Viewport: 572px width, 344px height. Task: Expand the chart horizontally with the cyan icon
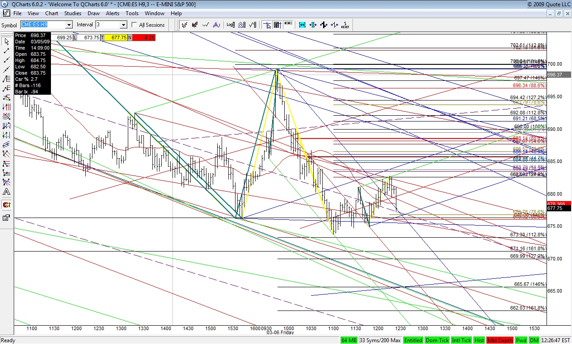coord(302,25)
